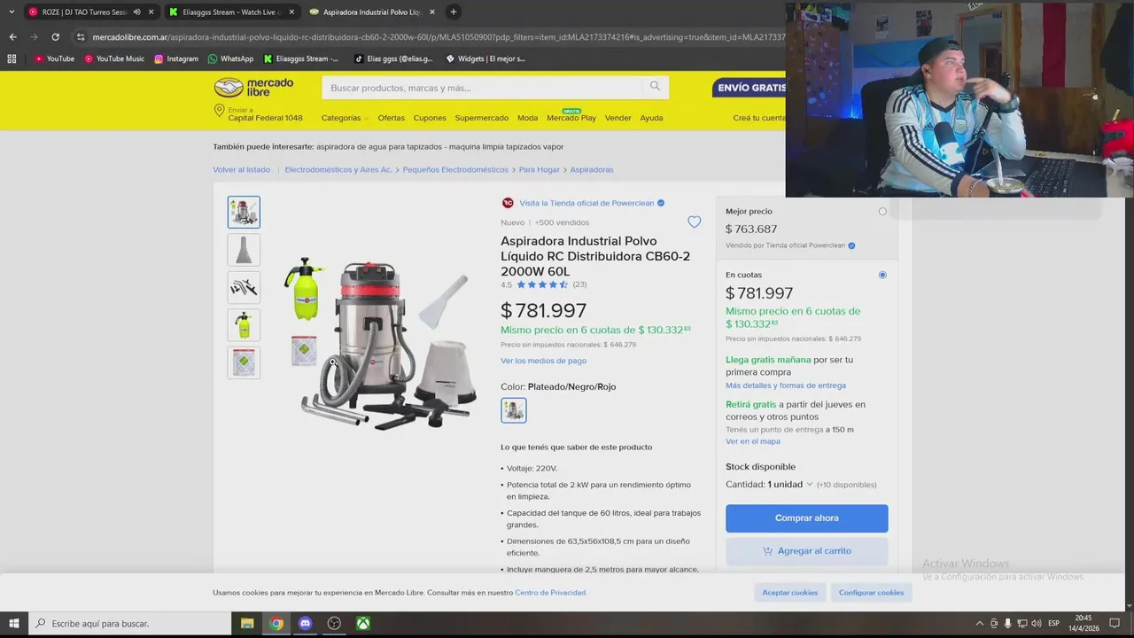The height and width of the screenshot is (638, 1134).
Task: Open Instagram bookmark
Action: [x=176, y=58]
